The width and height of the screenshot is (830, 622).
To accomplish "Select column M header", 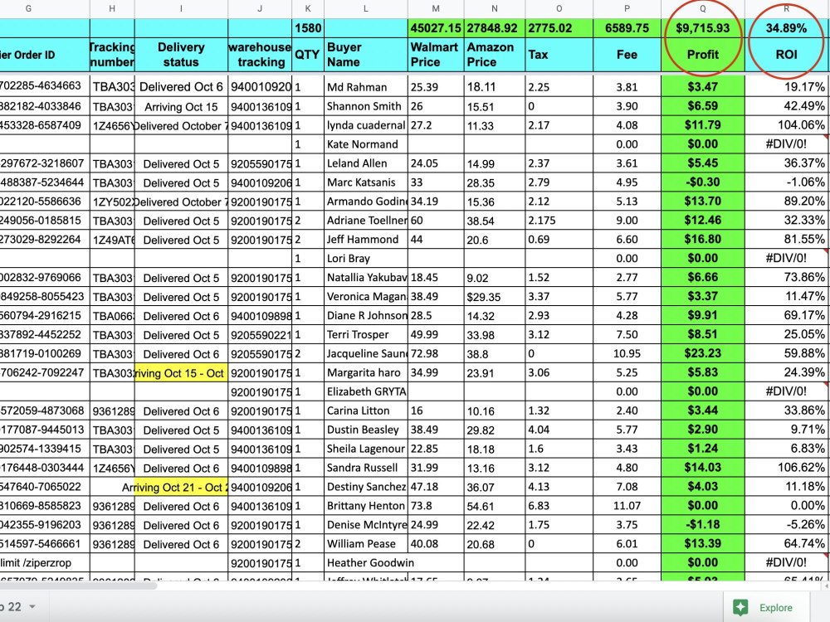I will (436, 8).
